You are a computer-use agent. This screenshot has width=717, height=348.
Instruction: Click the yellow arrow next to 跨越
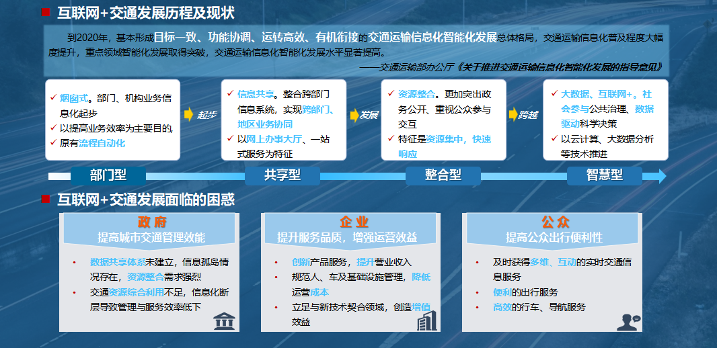[x=513, y=115]
